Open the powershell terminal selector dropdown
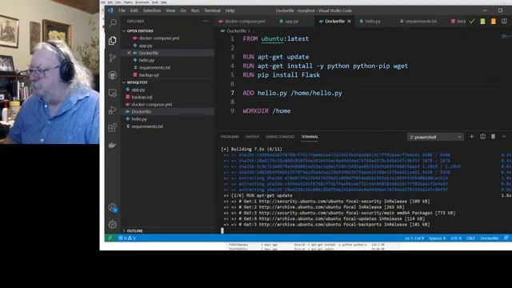Screen dimensions: 512x288 435,137
